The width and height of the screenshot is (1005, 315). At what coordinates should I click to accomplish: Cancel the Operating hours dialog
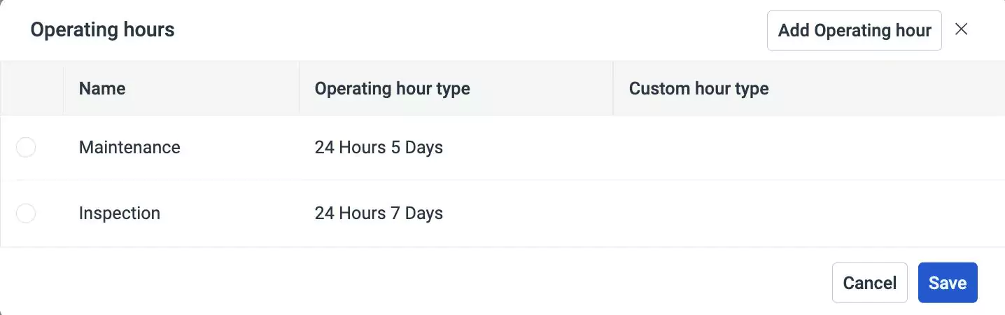click(869, 283)
